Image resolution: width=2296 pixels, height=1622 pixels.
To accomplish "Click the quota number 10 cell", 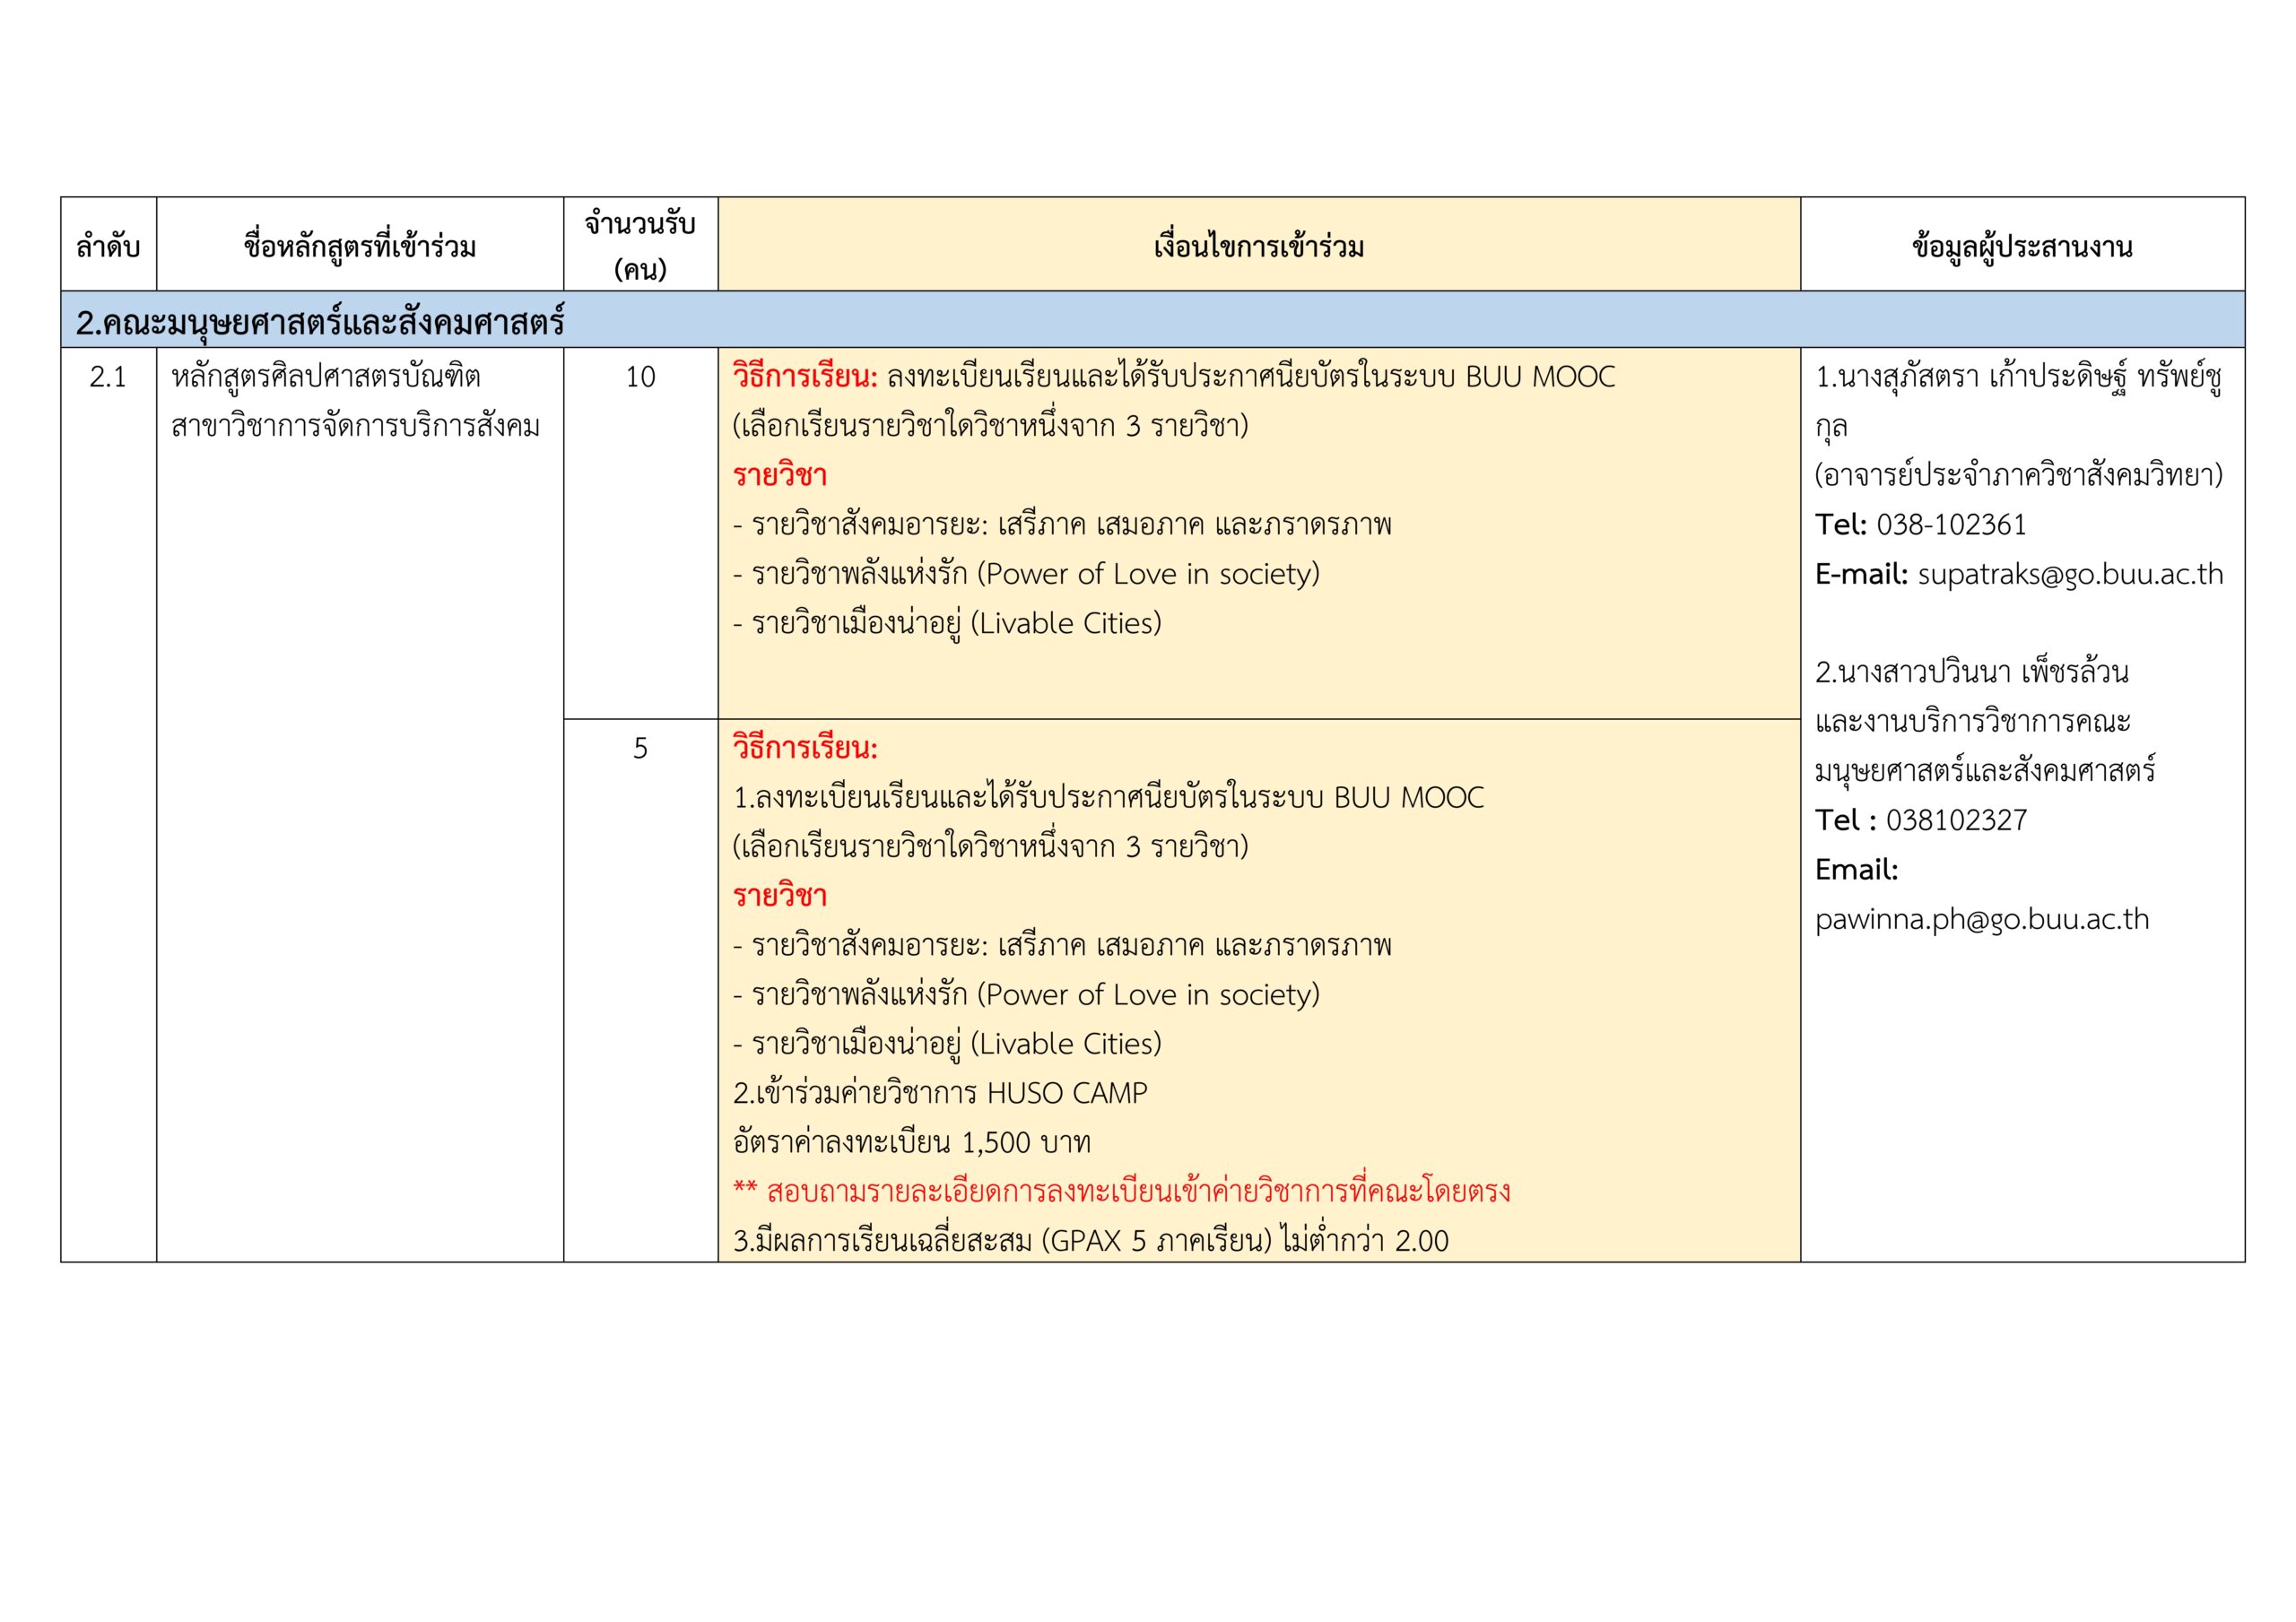I will [x=640, y=377].
